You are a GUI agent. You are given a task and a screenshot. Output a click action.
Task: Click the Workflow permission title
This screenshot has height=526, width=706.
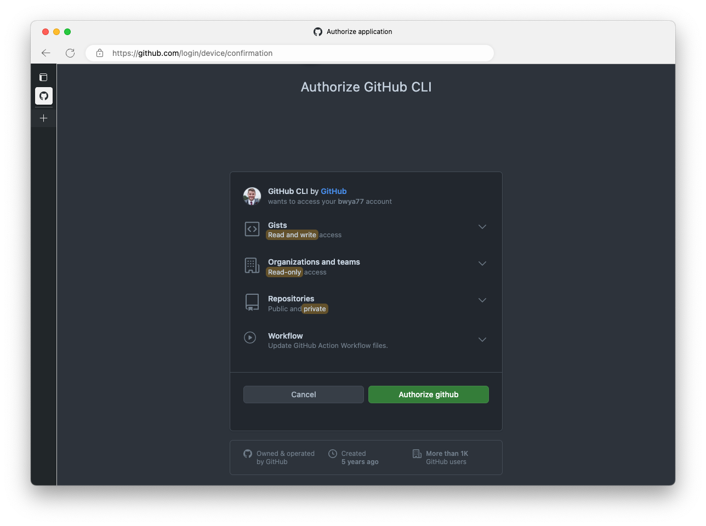click(x=286, y=336)
